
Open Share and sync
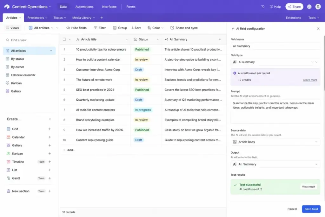point(184,28)
